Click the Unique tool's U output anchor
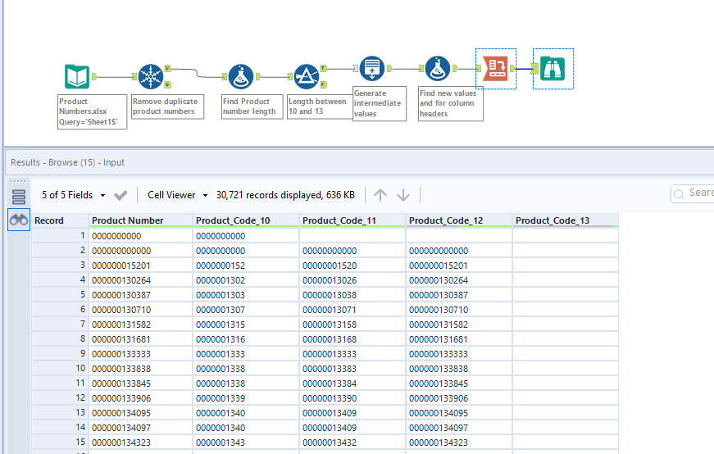 click(x=167, y=68)
